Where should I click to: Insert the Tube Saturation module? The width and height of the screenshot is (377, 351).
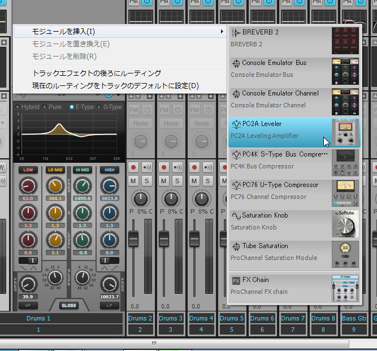pos(294,254)
